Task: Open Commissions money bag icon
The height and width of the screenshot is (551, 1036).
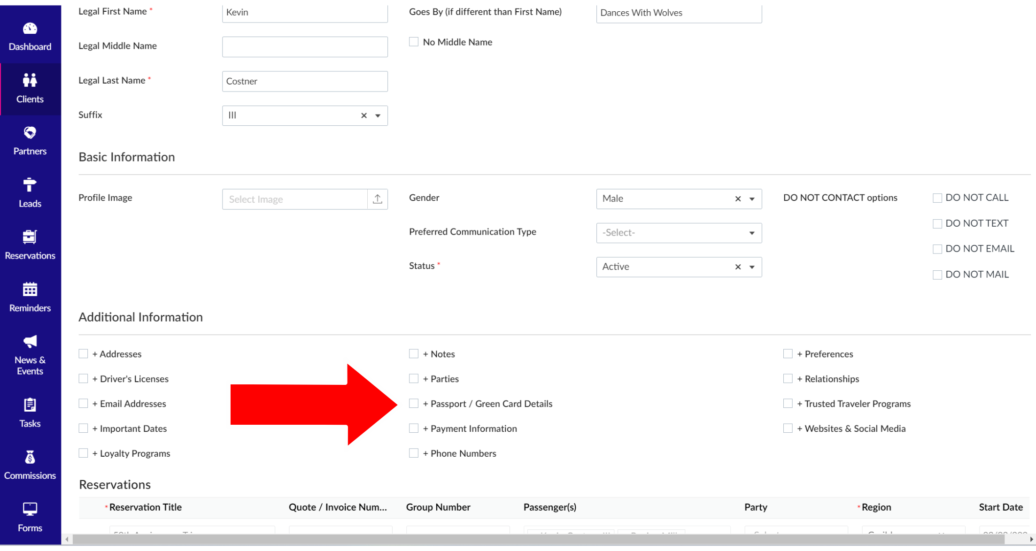Action: click(x=30, y=457)
